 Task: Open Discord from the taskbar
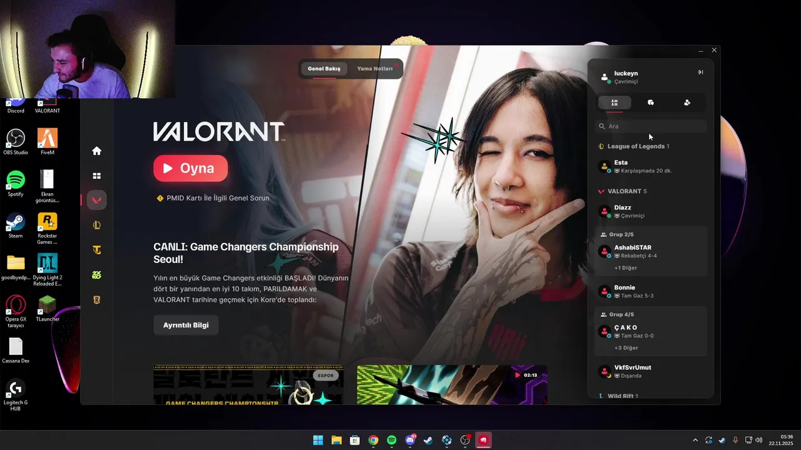point(410,440)
